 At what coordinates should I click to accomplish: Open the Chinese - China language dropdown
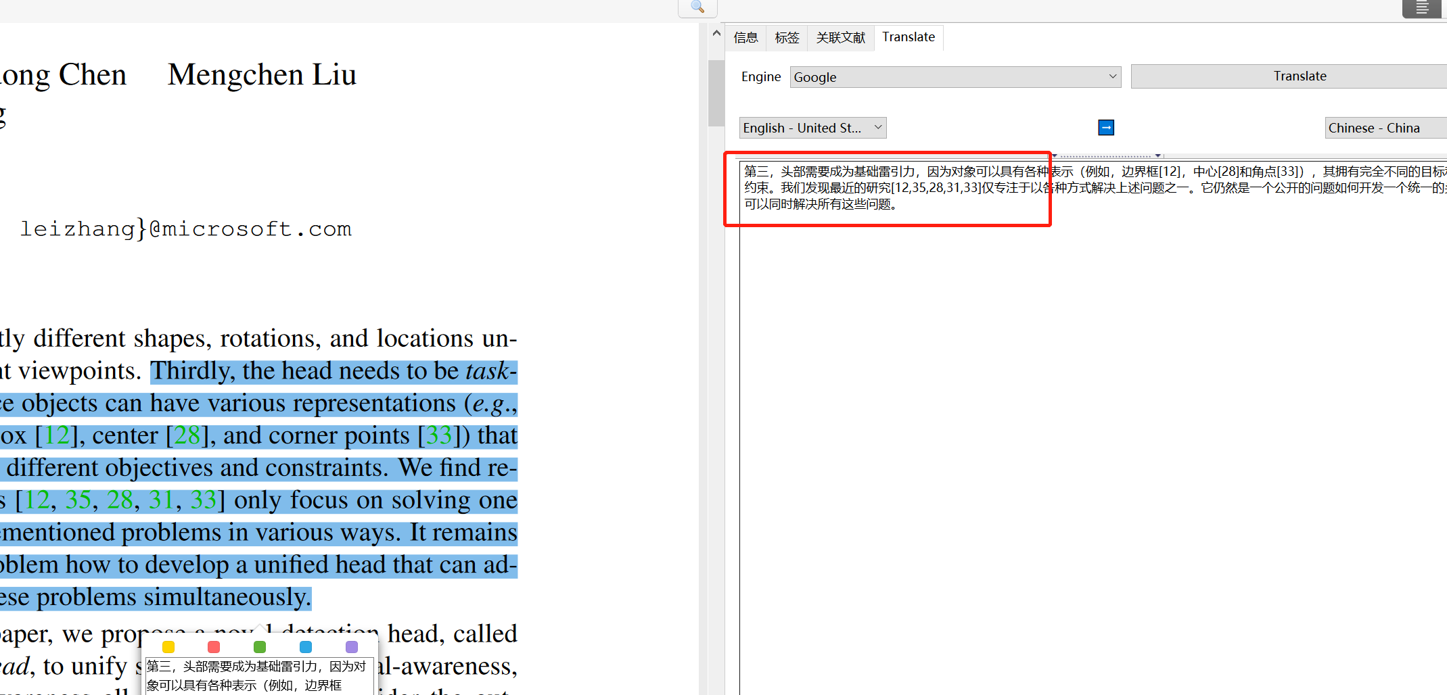pyautogui.click(x=1385, y=127)
